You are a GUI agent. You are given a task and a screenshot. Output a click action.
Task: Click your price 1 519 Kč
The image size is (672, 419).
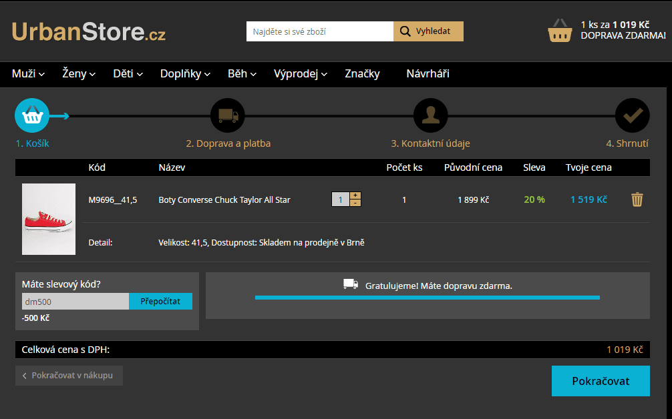pyautogui.click(x=589, y=199)
